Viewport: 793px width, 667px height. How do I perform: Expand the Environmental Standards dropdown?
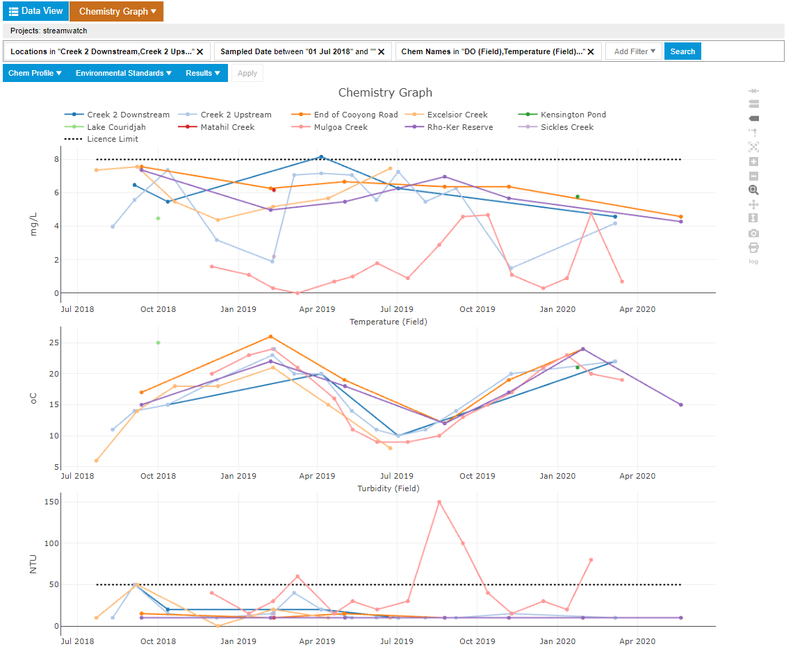pyautogui.click(x=124, y=73)
